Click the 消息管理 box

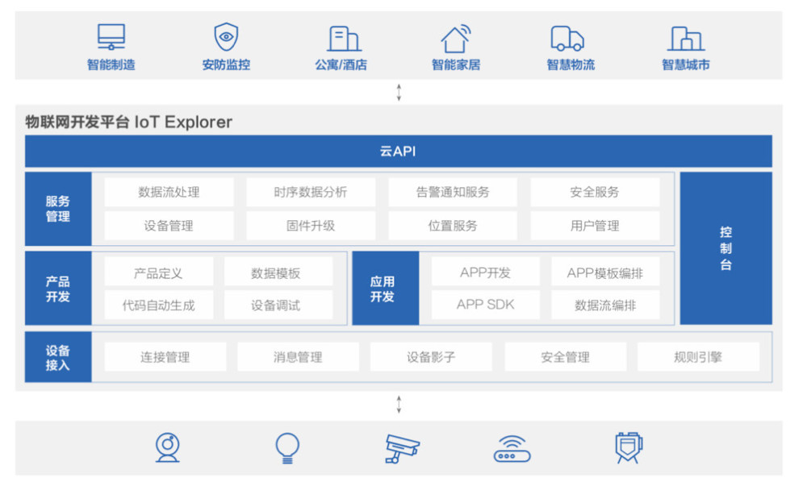298,356
